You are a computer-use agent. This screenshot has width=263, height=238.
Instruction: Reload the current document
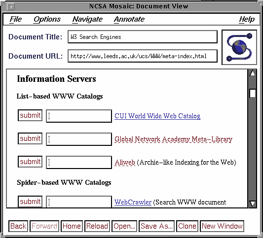[97, 226]
